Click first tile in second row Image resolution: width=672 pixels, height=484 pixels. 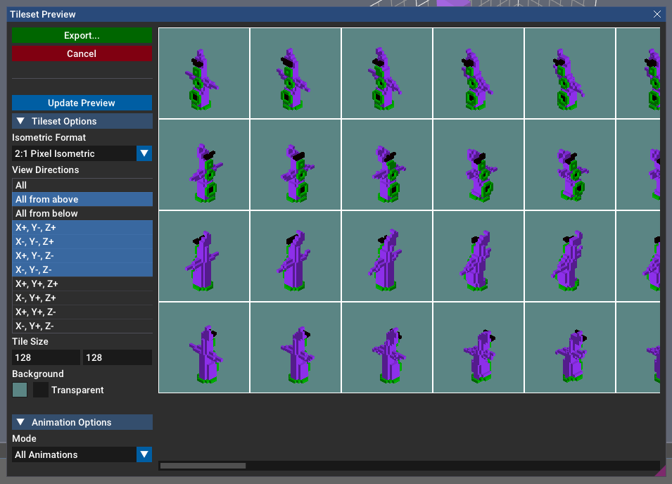coord(204,165)
